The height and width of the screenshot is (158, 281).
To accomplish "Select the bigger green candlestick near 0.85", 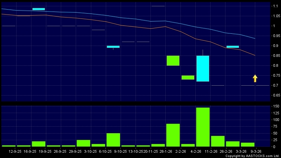I will pos(173,60).
